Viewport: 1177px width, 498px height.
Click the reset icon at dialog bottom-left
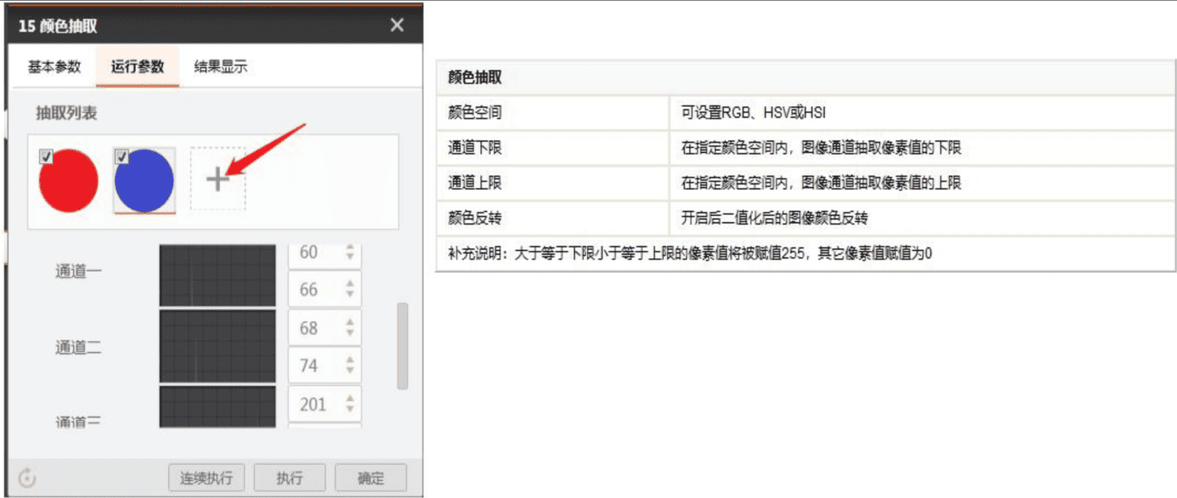27,478
